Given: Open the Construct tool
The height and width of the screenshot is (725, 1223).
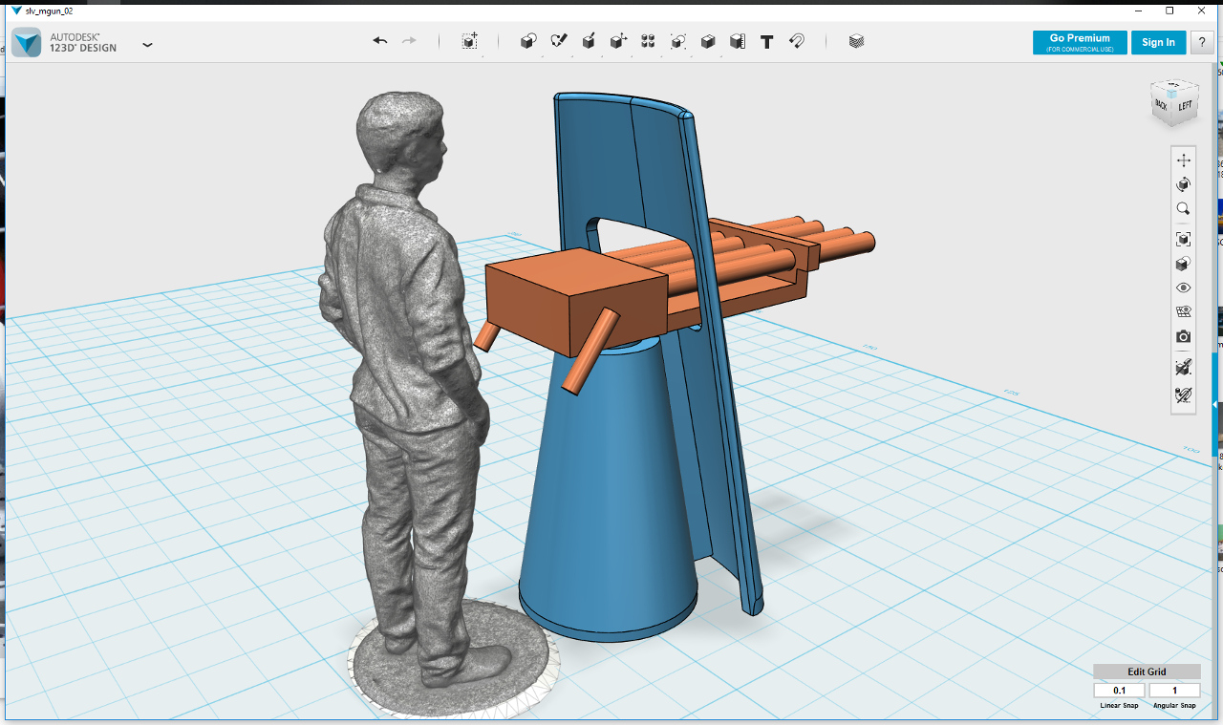Looking at the screenshot, I should pos(589,41).
